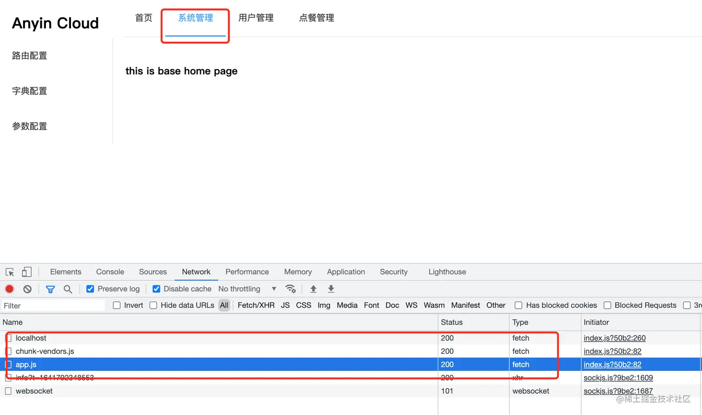Image resolution: width=702 pixels, height=415 pixels.
Task: Select the app.js request row
Action: click(x=351, y=364)
